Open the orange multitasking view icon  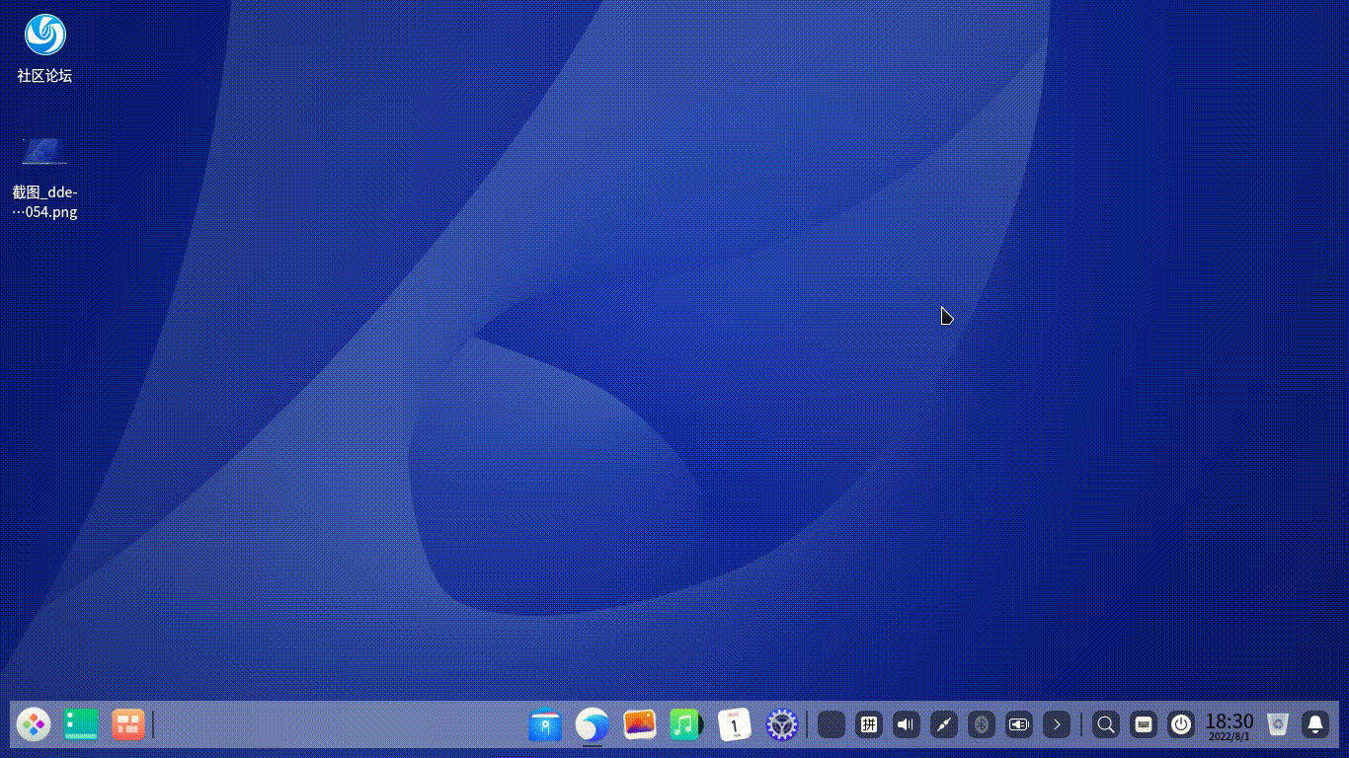coord(128,725)
